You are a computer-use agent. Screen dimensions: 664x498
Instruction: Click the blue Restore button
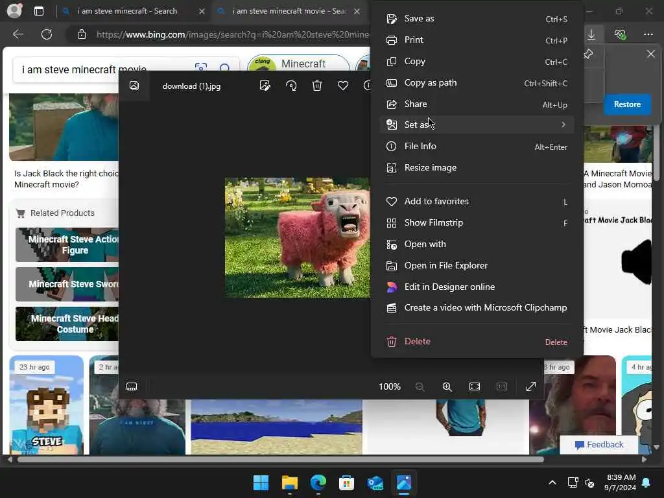click(627, 104)
